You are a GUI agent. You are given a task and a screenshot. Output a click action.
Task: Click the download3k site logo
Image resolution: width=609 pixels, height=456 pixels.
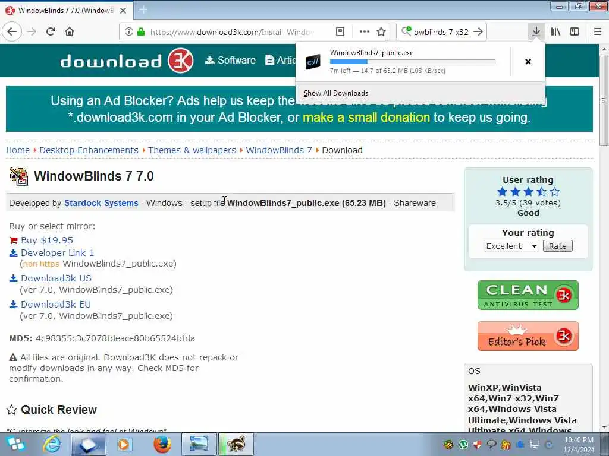127,61
